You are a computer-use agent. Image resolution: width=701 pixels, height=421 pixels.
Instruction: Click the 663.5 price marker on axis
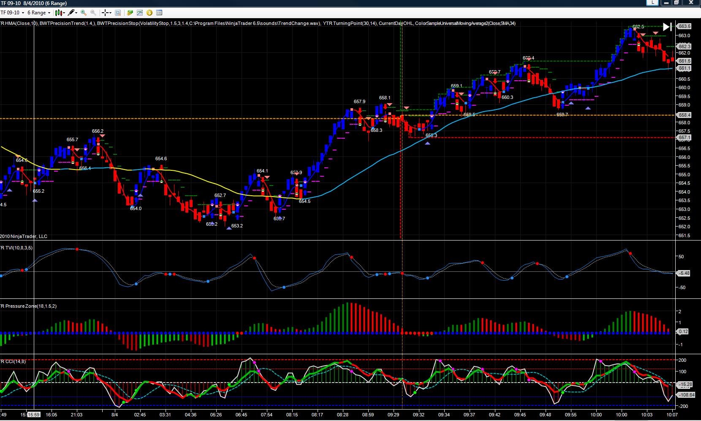click(684, 26)
